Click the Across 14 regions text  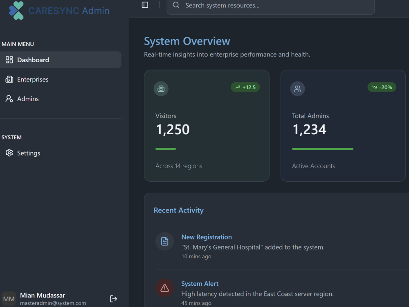179,166
